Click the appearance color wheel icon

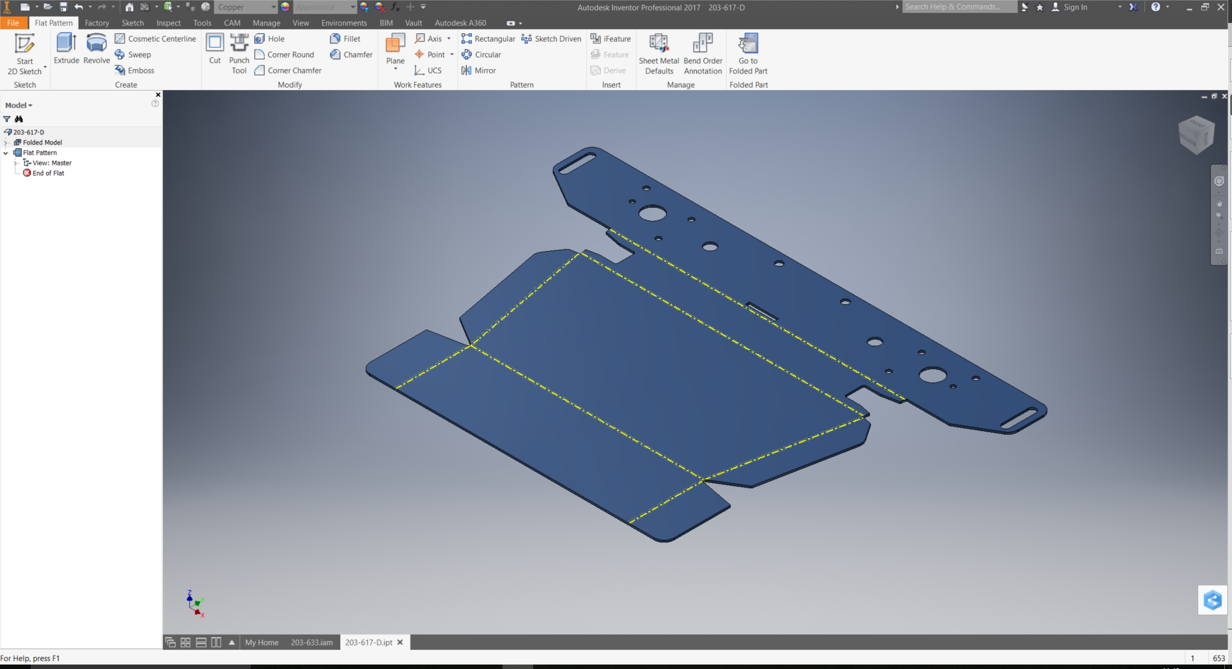click(x=285, y=7)
